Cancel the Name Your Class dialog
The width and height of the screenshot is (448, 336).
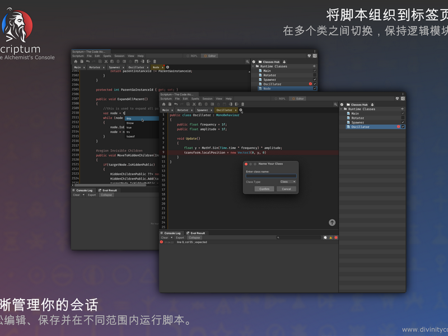pyautogui.click(x=286, y=189)
